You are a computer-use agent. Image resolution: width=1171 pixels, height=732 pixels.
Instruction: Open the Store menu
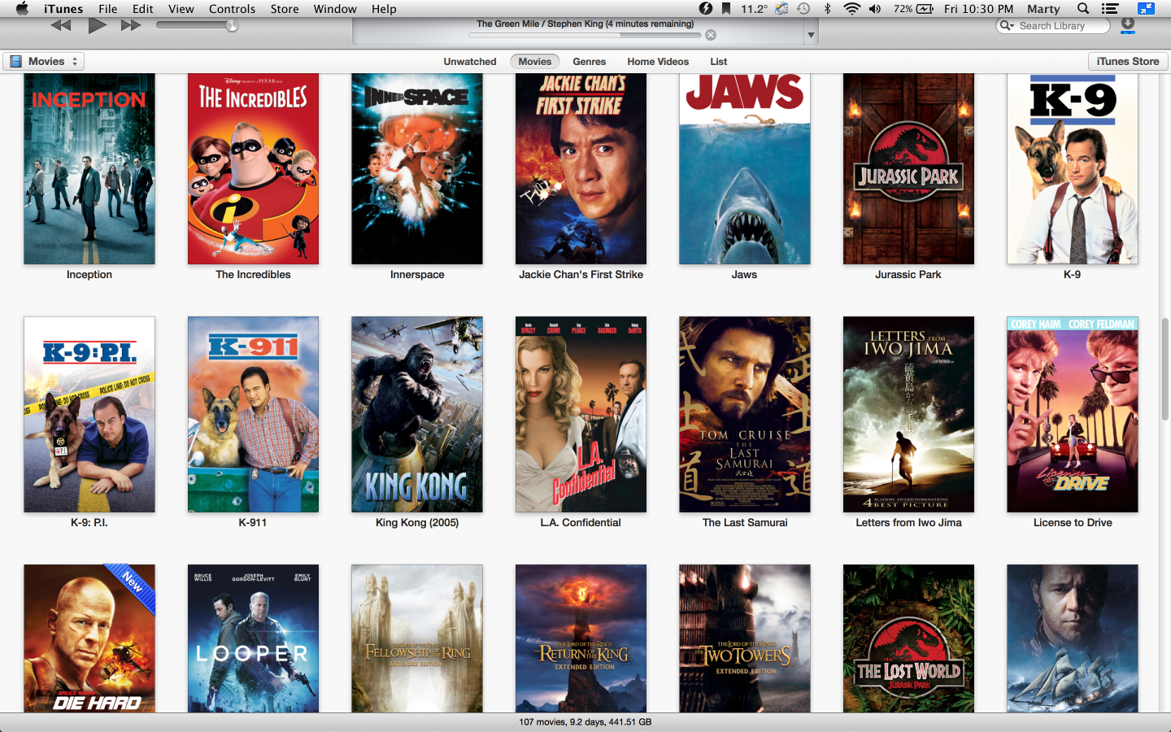pyautogui.click(x=285, y=9)
